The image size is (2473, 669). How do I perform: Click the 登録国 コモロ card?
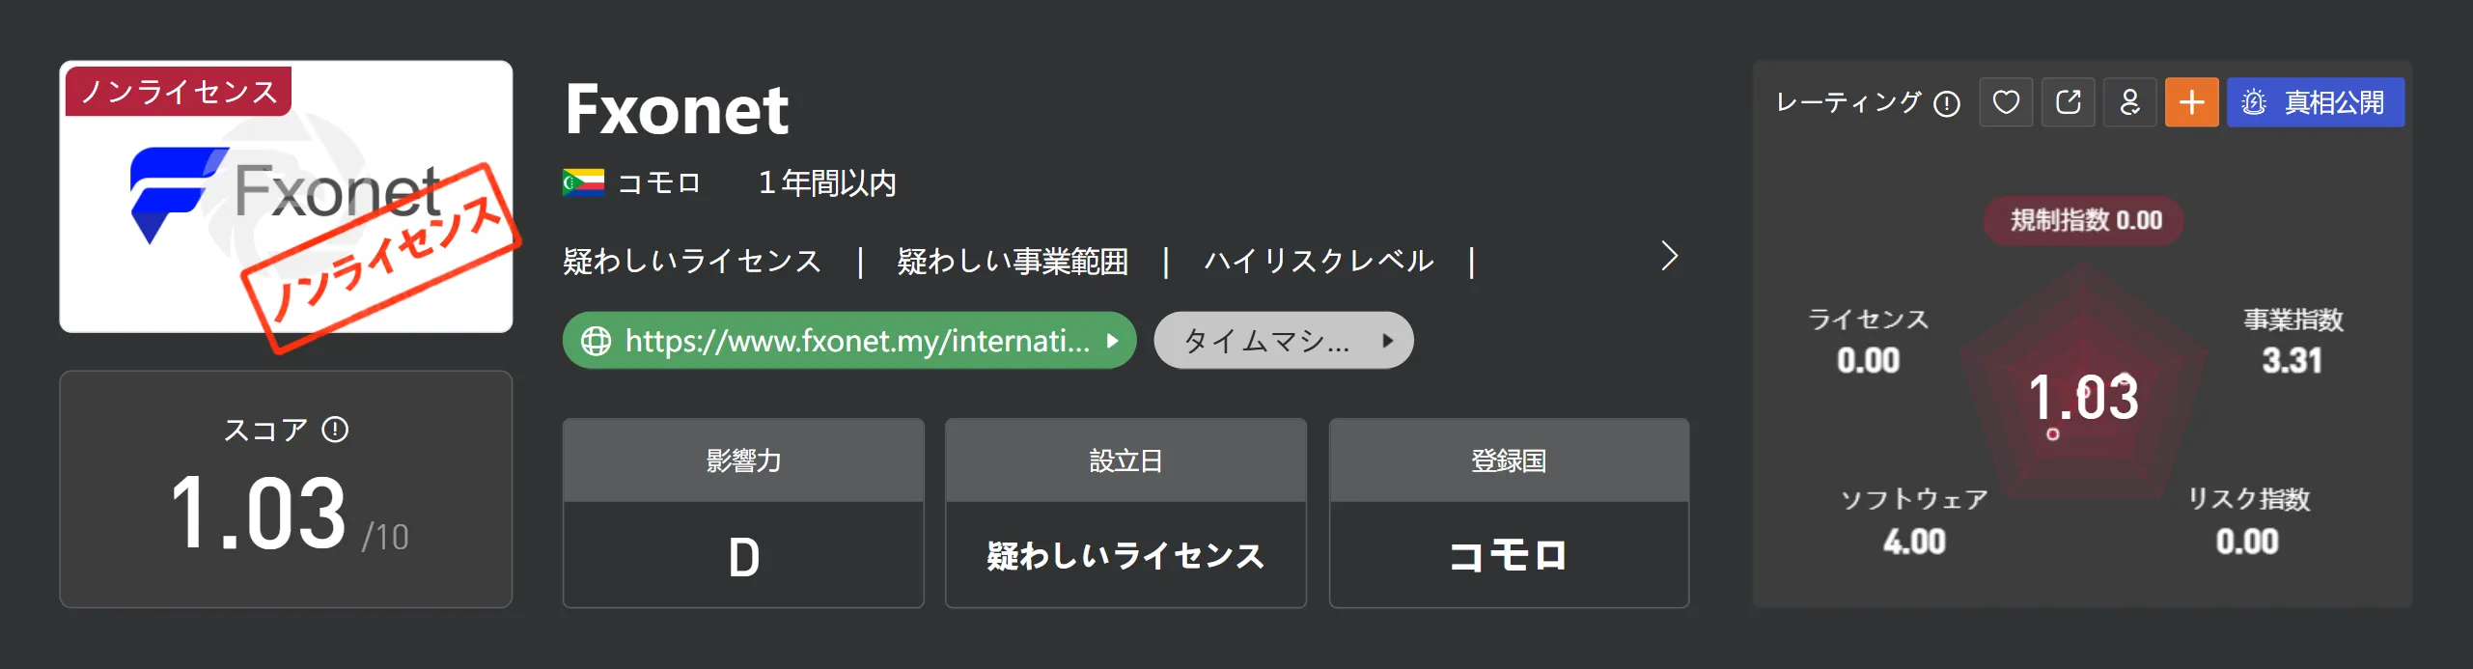(1508, 513)
